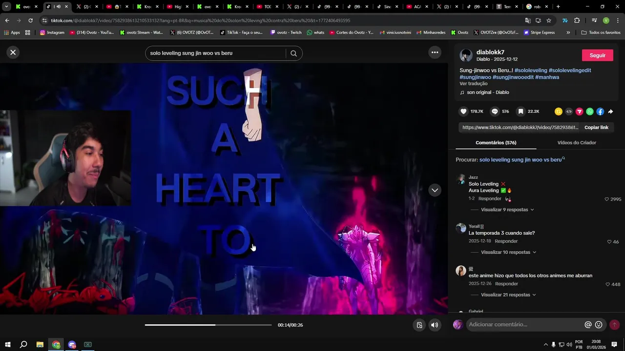Viewport: 625px width, 351px height.
Task: Click Responder on the 2025-12-18 comment
Action: click(506, 241)
